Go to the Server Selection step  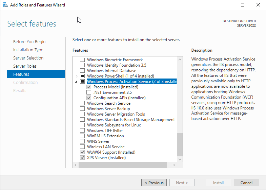pyautogui.click(x=28, y=58)
